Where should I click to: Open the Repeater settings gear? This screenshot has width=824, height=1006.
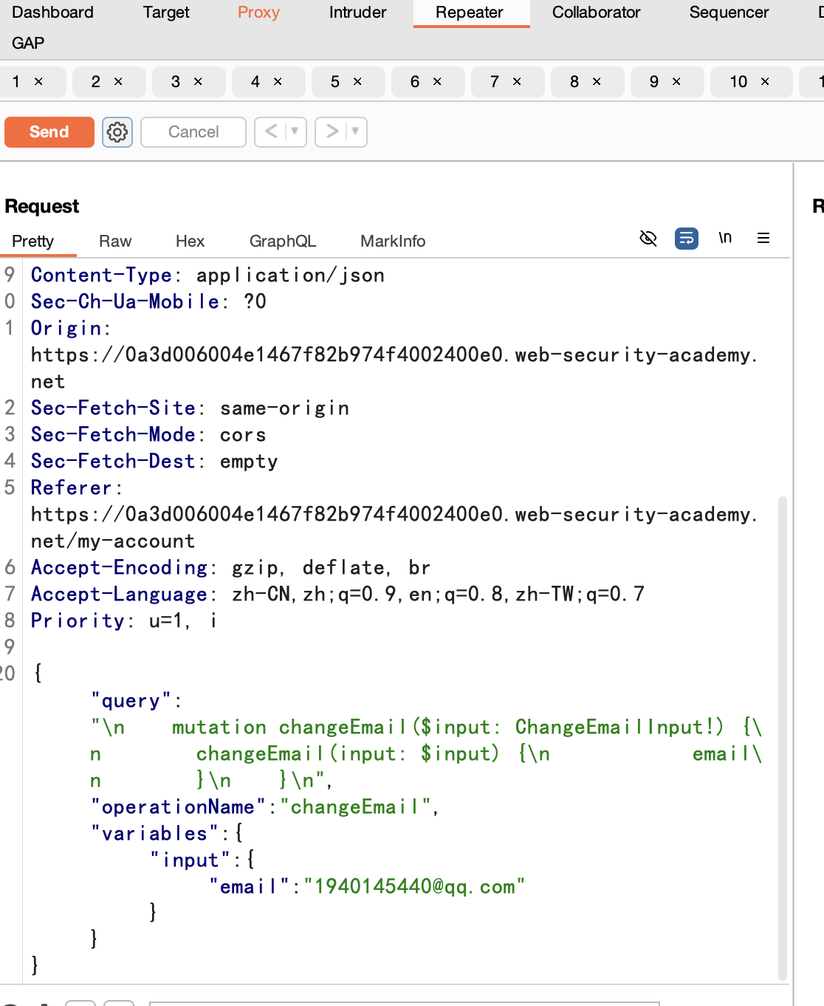coord(117,132)
